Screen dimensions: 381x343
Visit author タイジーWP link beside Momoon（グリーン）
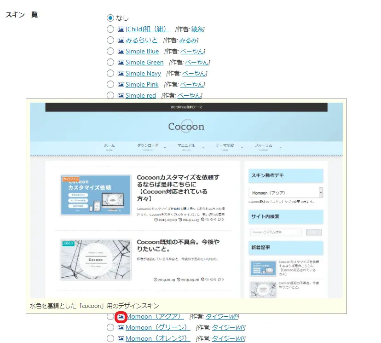click(228, 327)
